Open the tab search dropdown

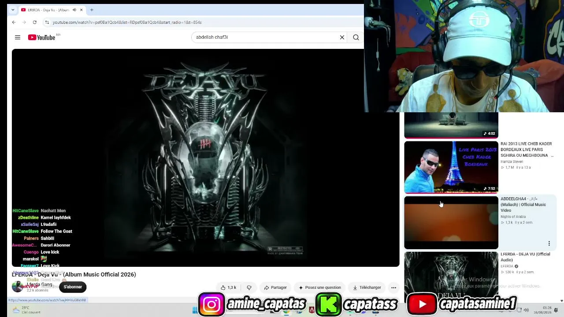pos(12,10)
